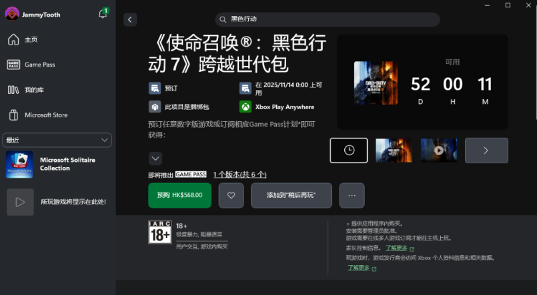537x295 pixels.
Task: Expand the description with chevron button
Action: click(x=155, y=158)
